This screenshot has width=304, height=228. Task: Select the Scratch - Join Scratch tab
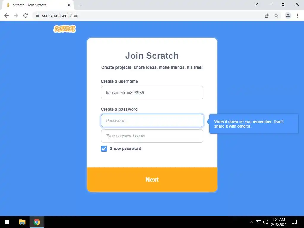tap(38, 5)
